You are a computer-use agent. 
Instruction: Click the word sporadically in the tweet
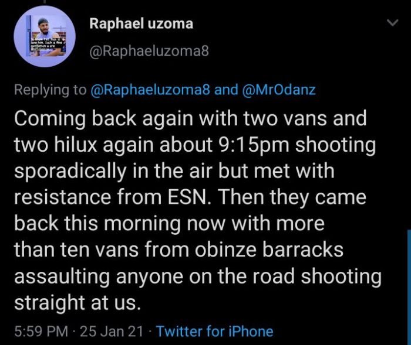click(70, 172)
